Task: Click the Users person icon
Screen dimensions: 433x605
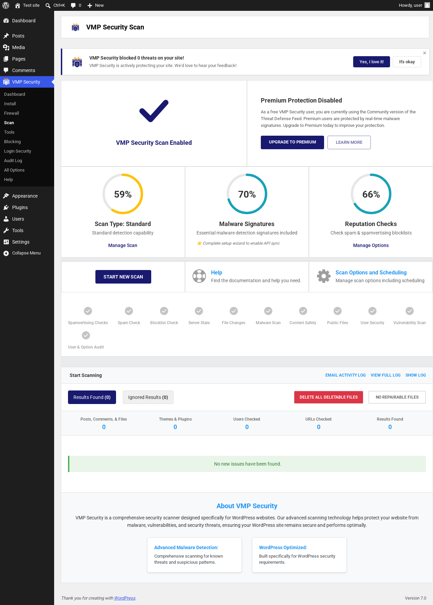Action: [6, 219]
